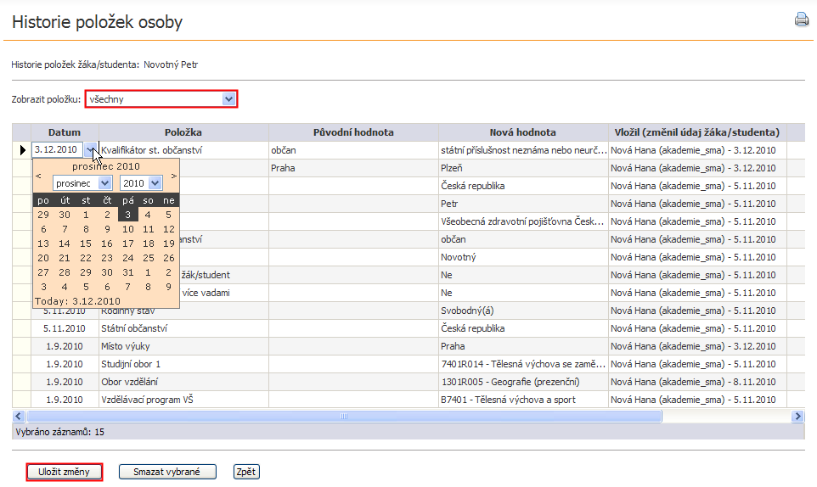Select the Svobodný(á) cell
The width and height of the screenshot is (817, 487).
click(x=523, y=311)
